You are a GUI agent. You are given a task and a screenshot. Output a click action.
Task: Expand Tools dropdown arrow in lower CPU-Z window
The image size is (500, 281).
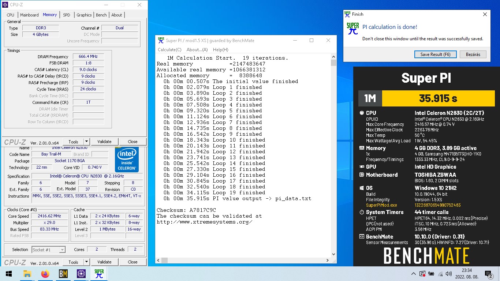coord(86,262)
